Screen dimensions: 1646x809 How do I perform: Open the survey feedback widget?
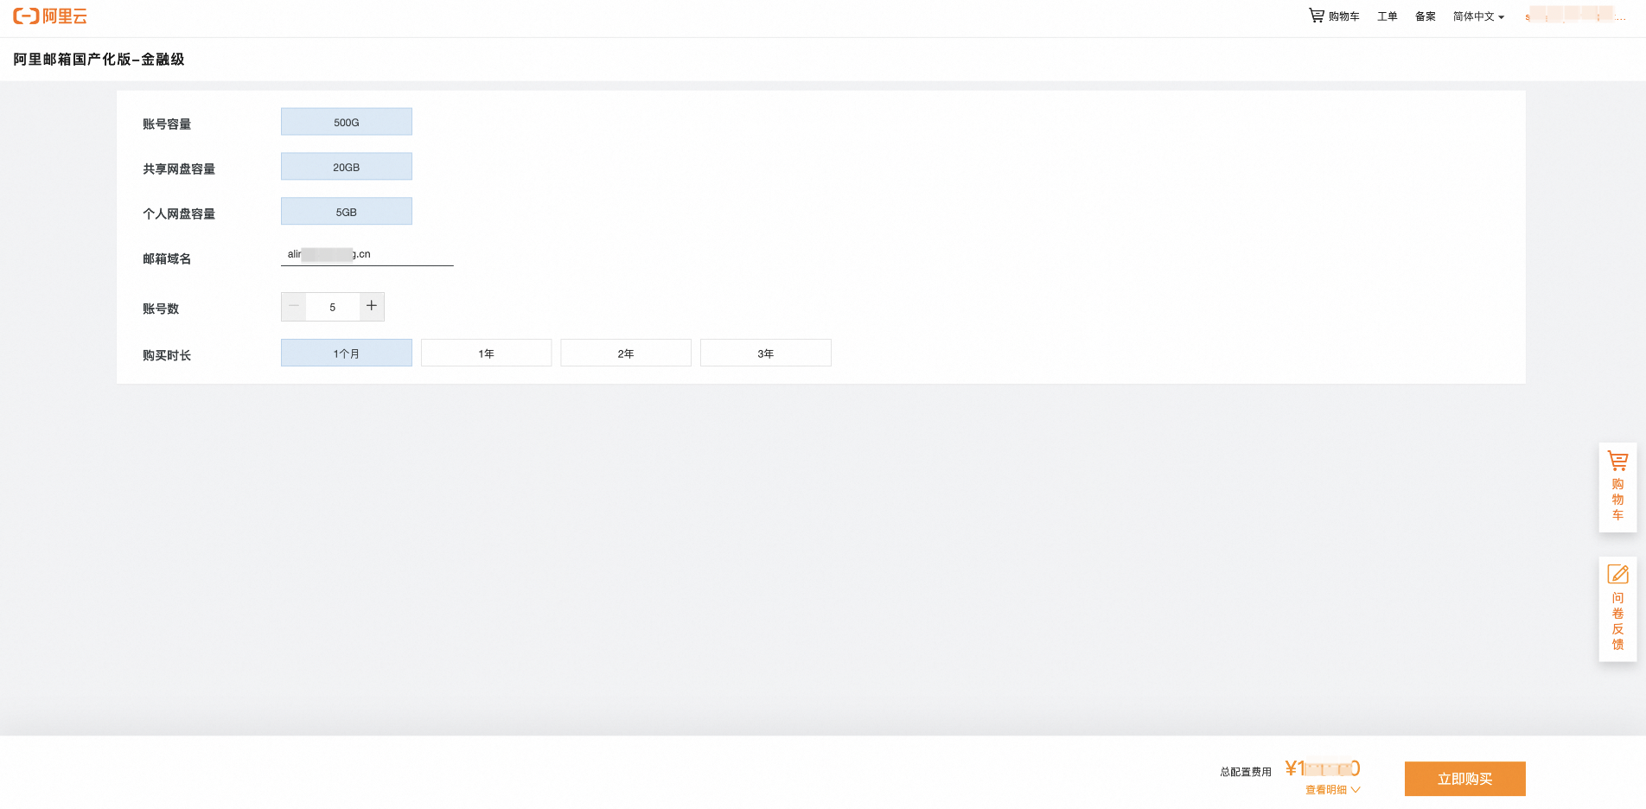(1617, 608)
